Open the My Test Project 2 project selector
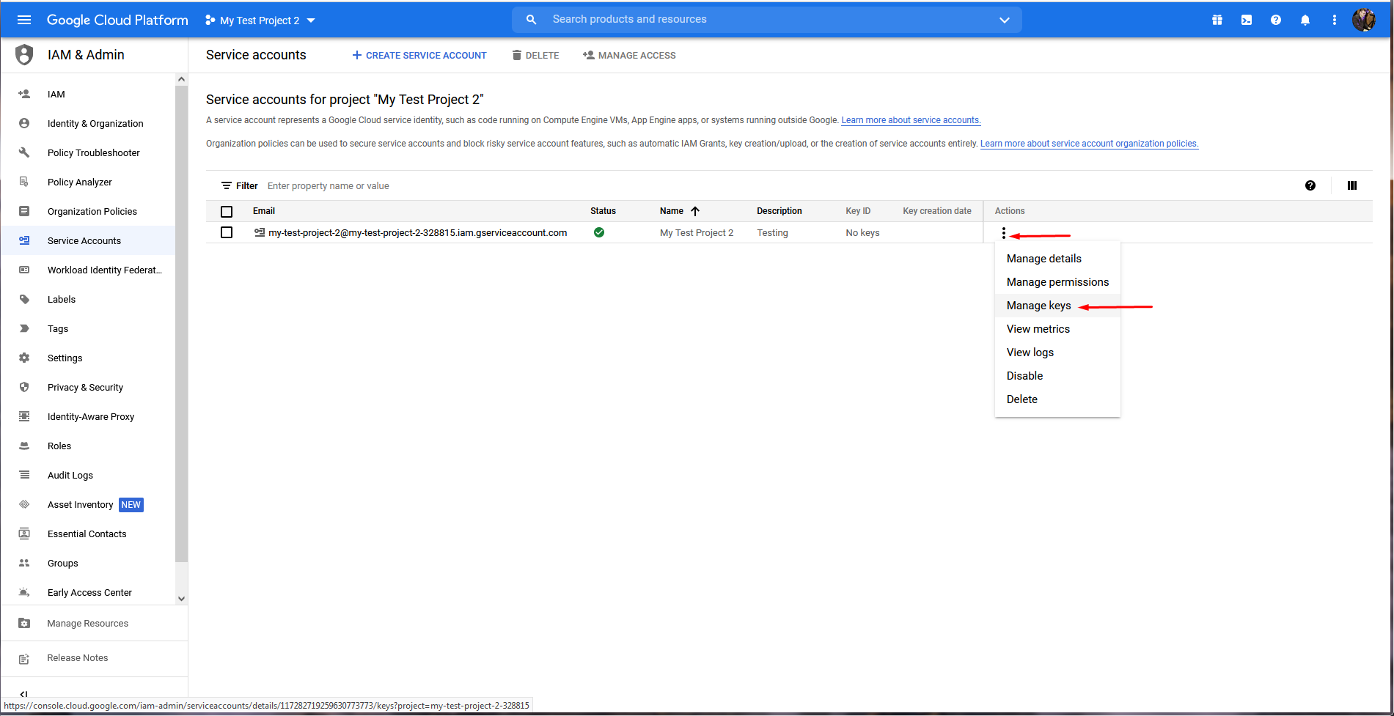The image size is (1394, 716). click(260, 21)
